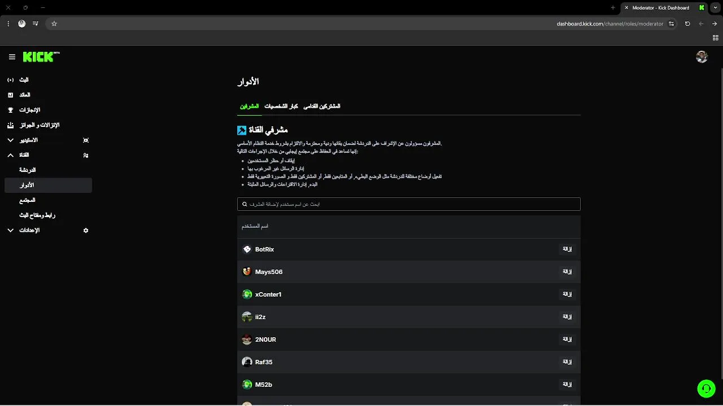
Task: Focus the moderator username search field
Action: [x=409, y=204]
